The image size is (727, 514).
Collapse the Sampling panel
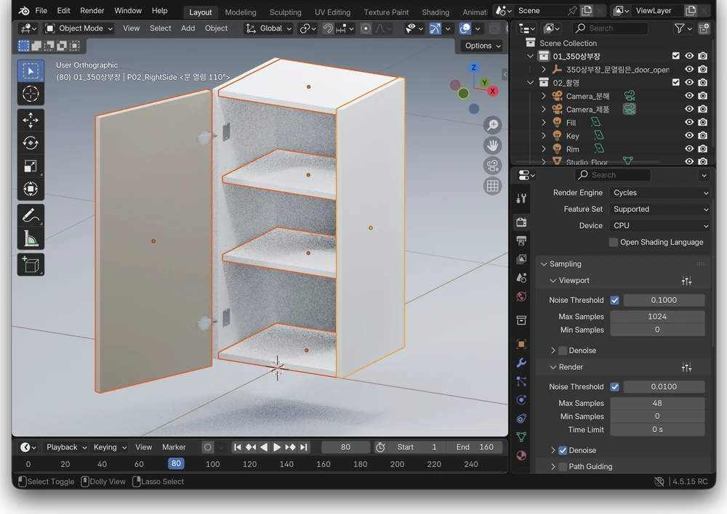545,264
